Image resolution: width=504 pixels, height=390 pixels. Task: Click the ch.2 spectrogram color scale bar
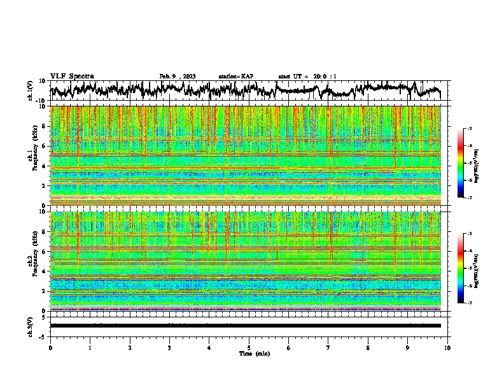[x=460, y=268]
